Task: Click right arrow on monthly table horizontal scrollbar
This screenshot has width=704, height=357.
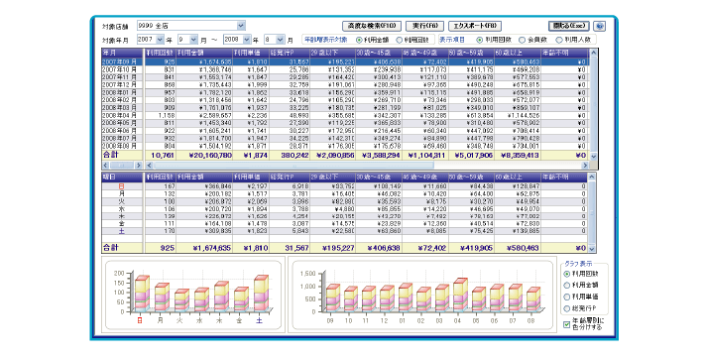Action: click(x=585, y=166)
